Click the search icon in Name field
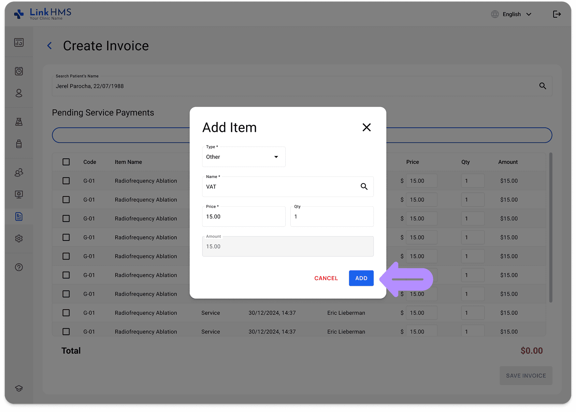 coord(364,186)
